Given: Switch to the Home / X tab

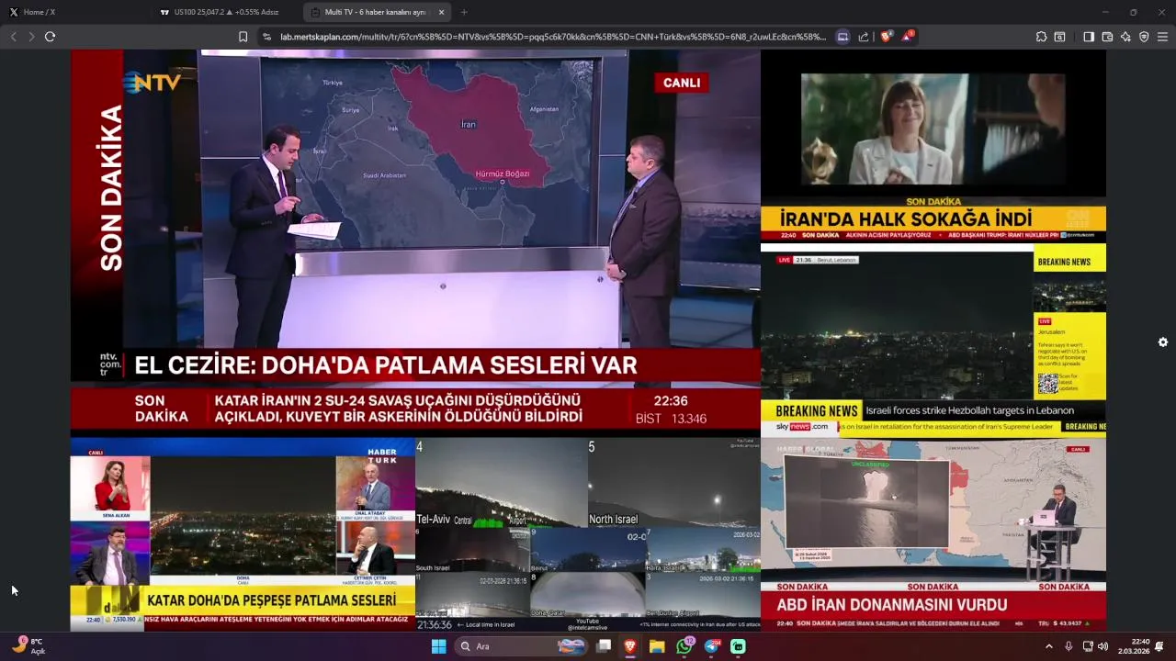Looking at the screenshot, I should (x=73, y=12).
